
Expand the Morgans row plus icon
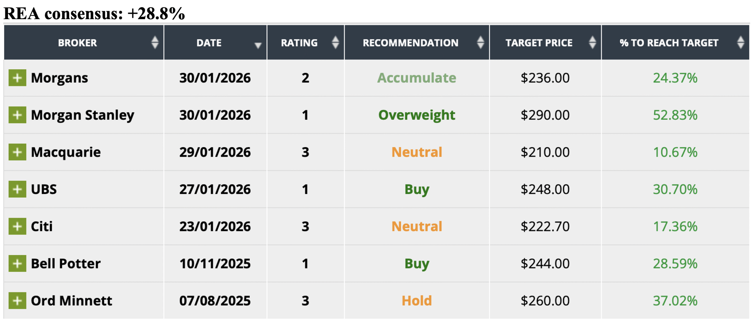(x=17, y=78)
